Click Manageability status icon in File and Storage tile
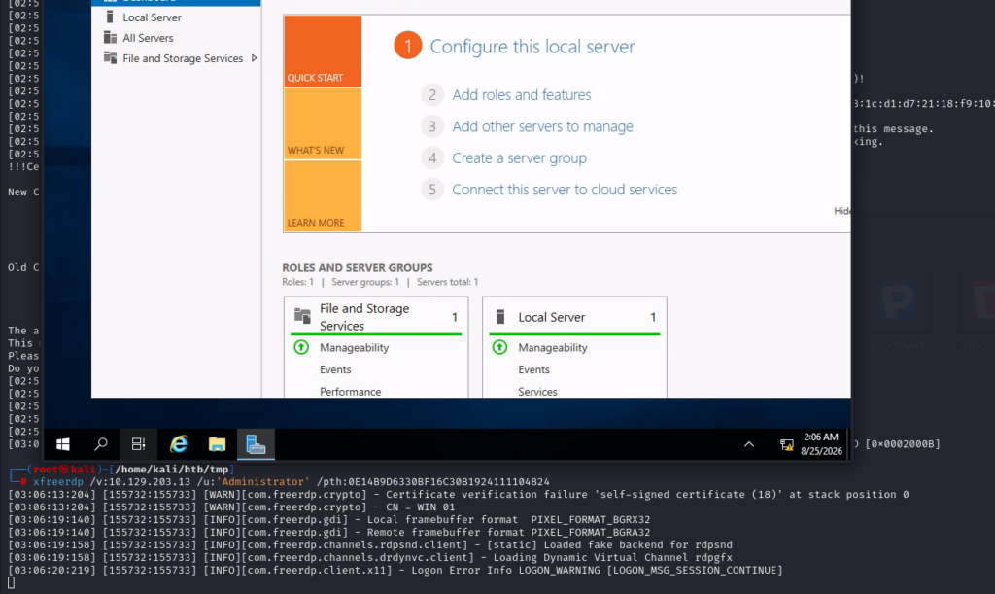 [x=301, y=347]
